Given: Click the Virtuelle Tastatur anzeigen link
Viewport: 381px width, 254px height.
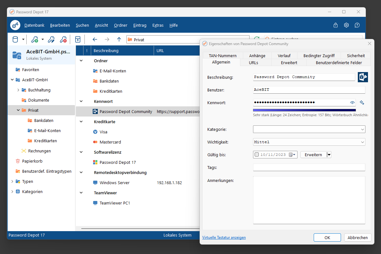Looking at the screenshot, I should click(x=224, y=237).
